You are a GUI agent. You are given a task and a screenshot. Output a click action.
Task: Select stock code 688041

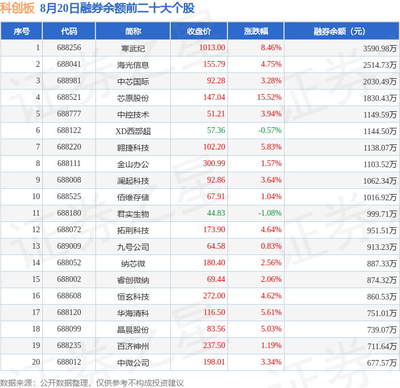click(x=69, y=64)
